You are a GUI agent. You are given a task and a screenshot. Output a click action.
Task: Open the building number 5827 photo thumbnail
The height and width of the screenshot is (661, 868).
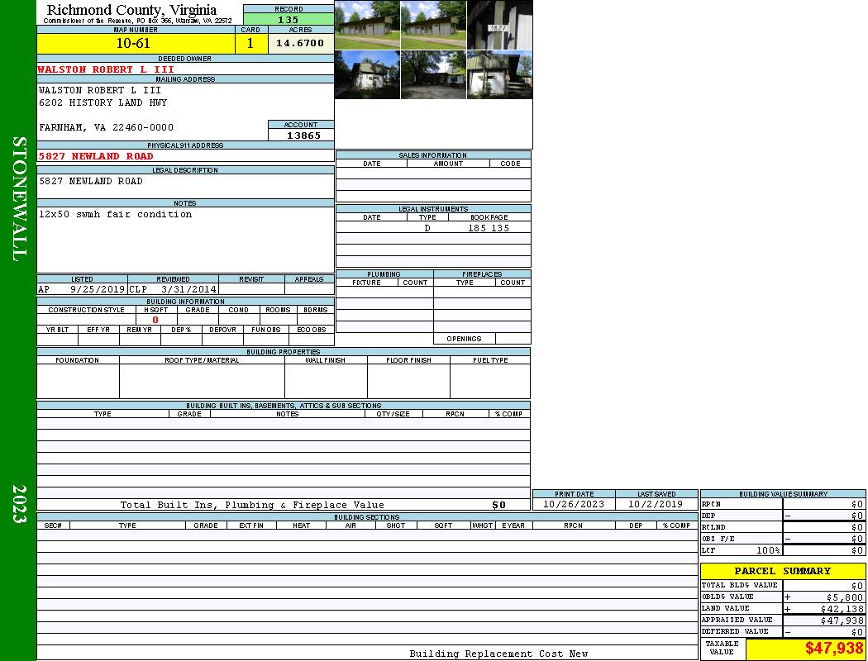point(499,26)
